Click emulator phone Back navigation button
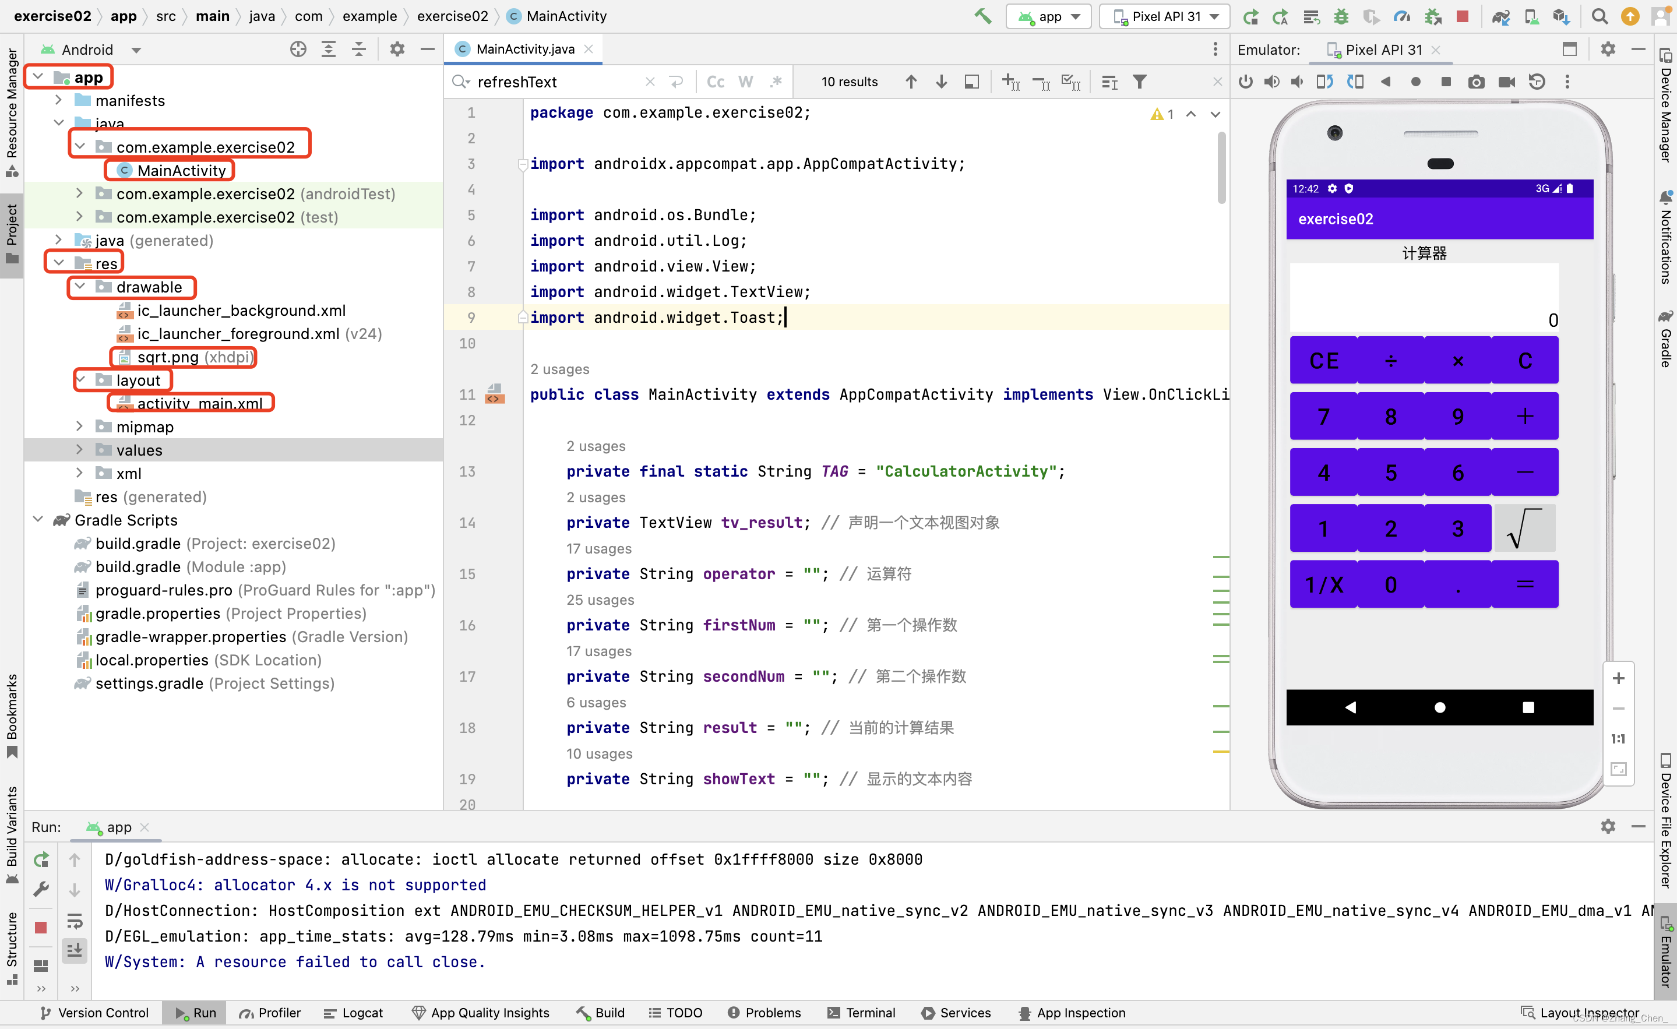 pos(1350,707)
